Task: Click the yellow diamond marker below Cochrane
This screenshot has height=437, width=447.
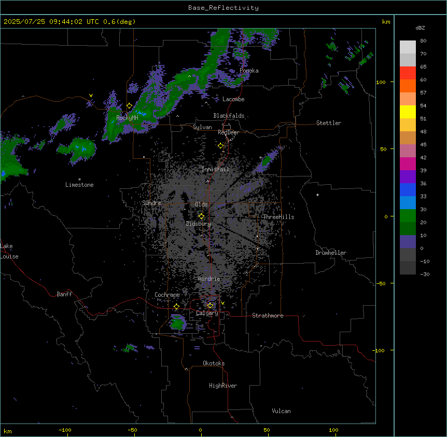Action: coord(176,307)
